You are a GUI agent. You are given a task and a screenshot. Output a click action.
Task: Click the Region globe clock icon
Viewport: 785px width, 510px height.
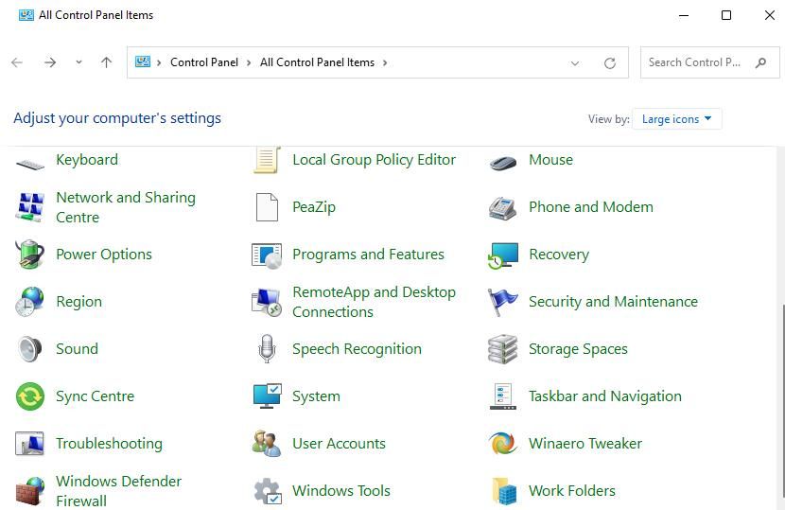point(29,302)
